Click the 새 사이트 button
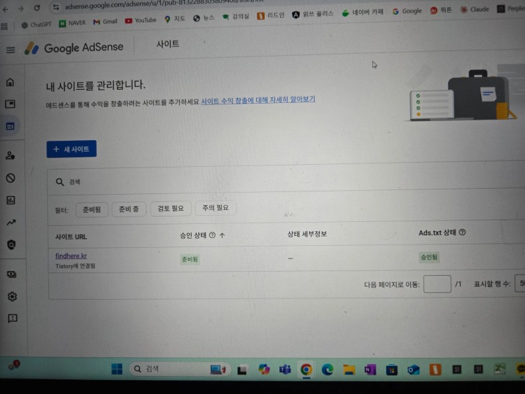Viewport: 525px width, 394px height. click(71, 149)
